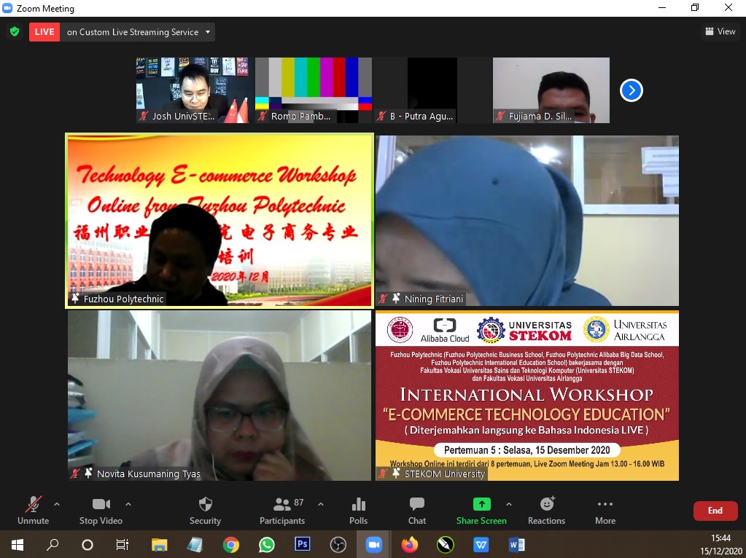Click the Fuzhou Polytechnic video tile
This screenshot has width=746, height=558.
[x=219, y=221]
